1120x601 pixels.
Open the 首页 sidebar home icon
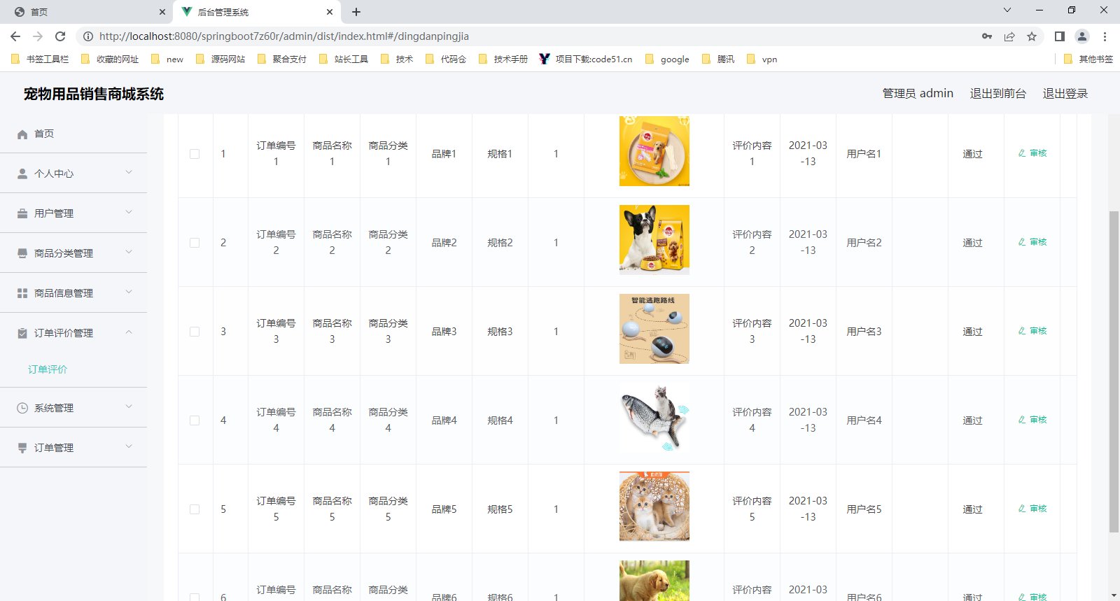[x=22, y=134]
